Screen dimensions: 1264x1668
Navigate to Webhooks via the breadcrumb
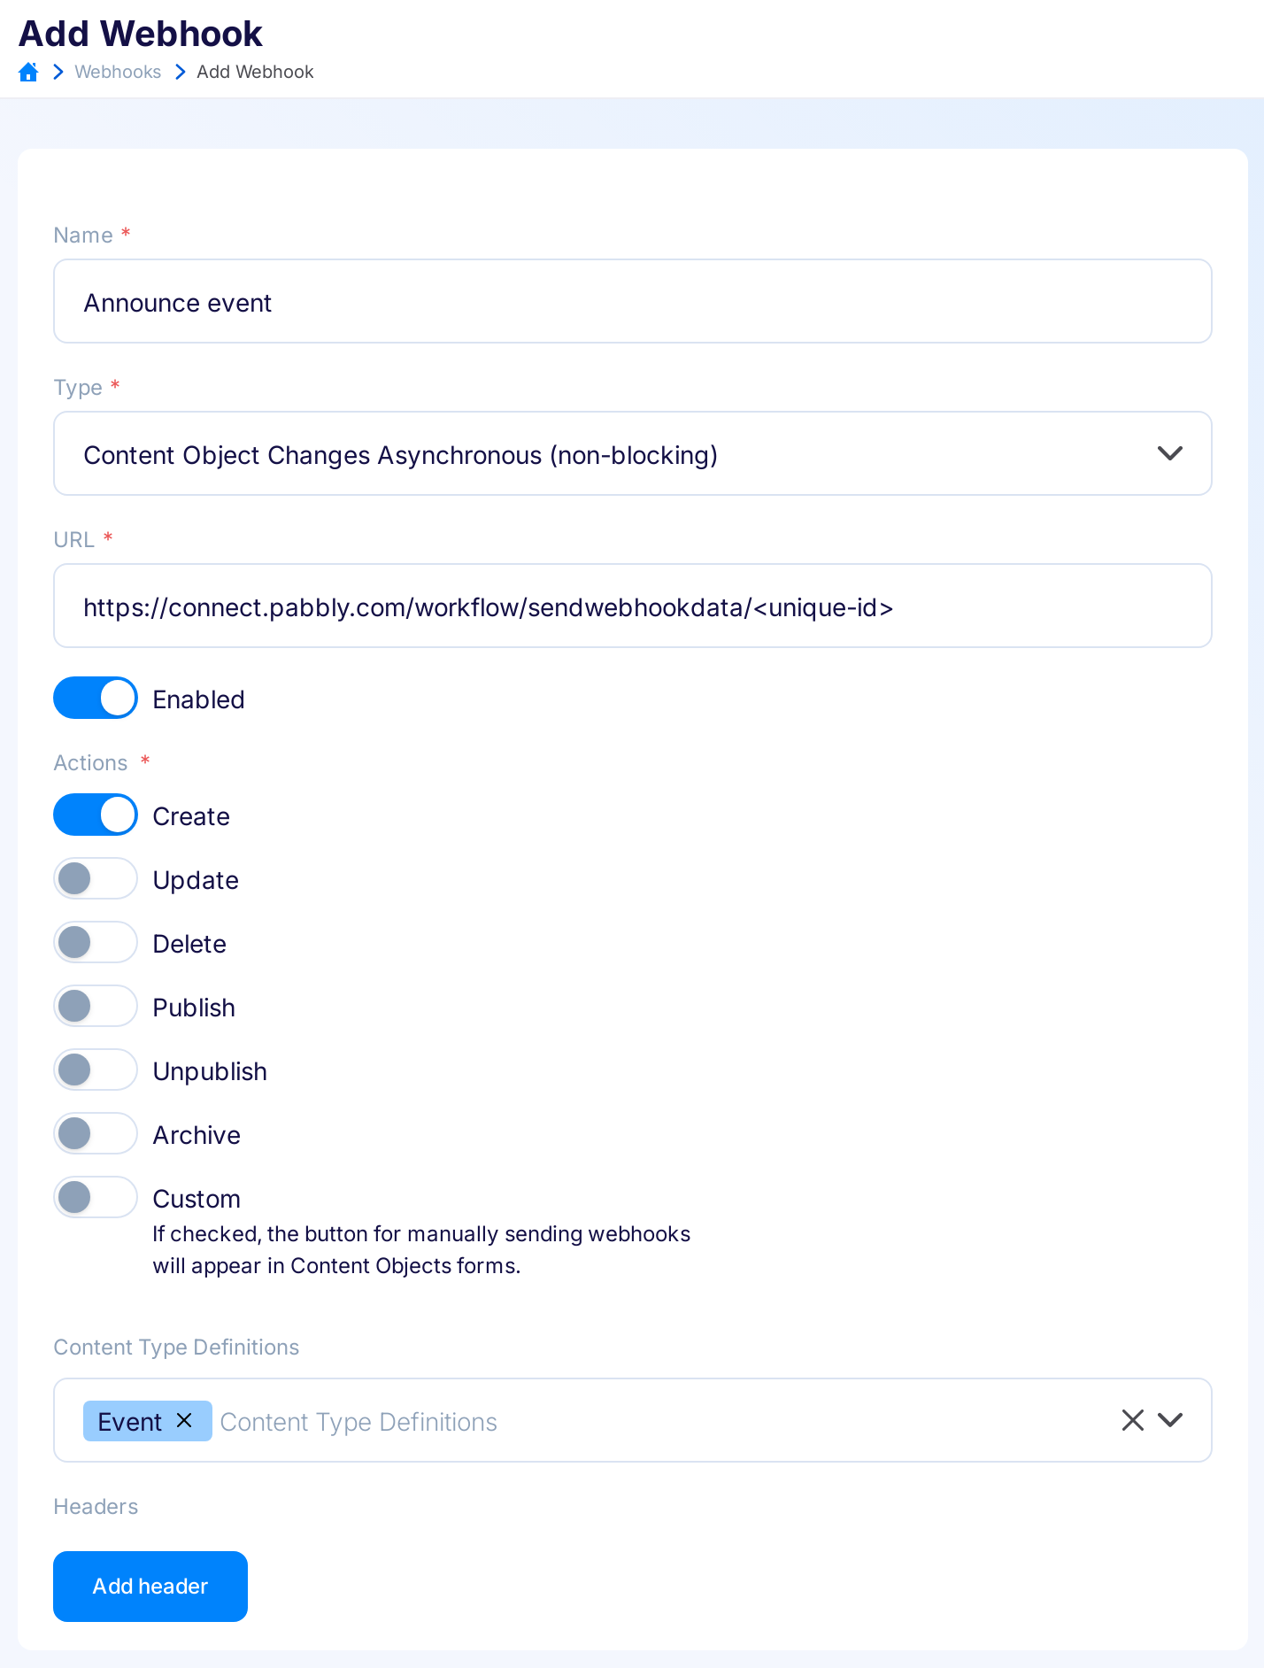click(118, 72)
